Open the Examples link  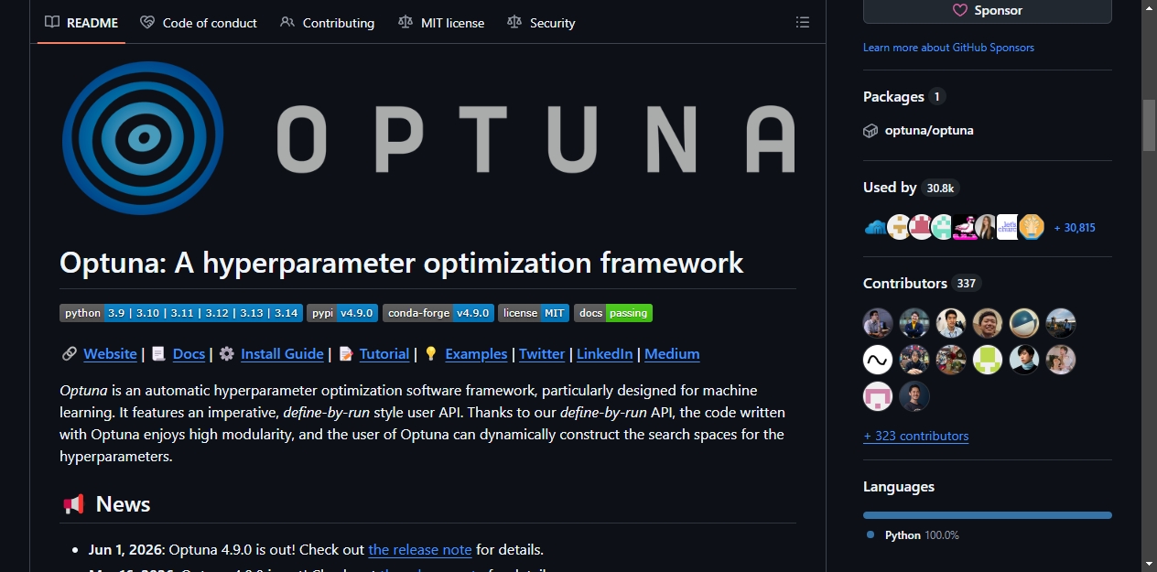pyautogui.click(x=476, y=354)
